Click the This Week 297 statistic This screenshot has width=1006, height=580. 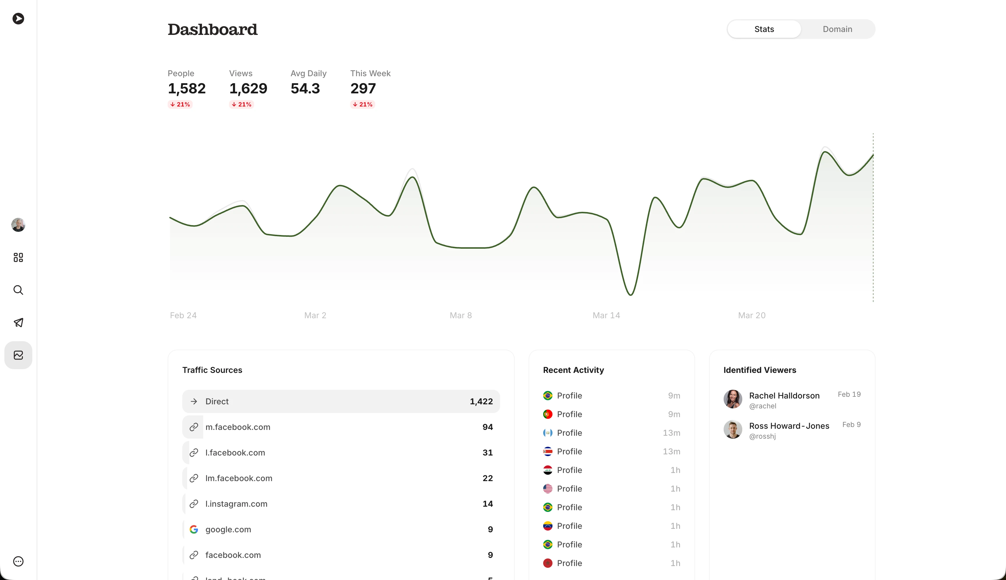(x=363, y=88)
